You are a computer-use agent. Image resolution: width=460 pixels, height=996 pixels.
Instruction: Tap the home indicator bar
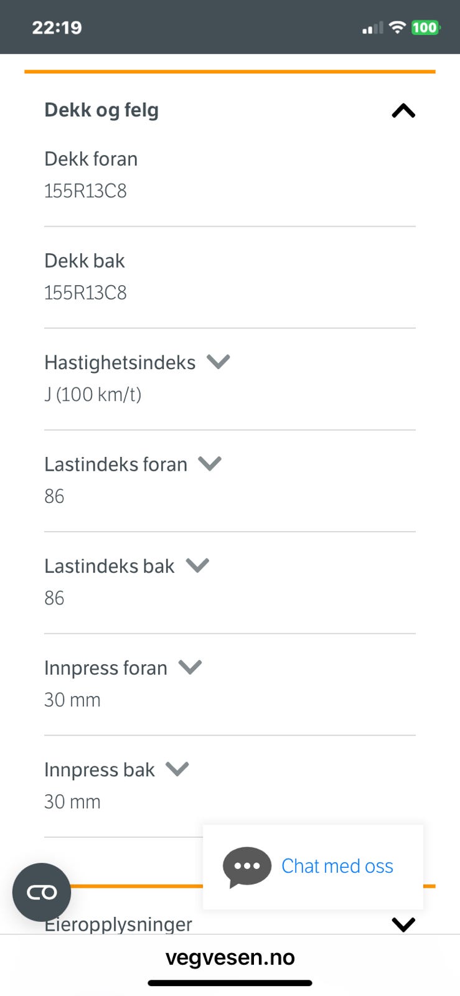click(230, 984)
